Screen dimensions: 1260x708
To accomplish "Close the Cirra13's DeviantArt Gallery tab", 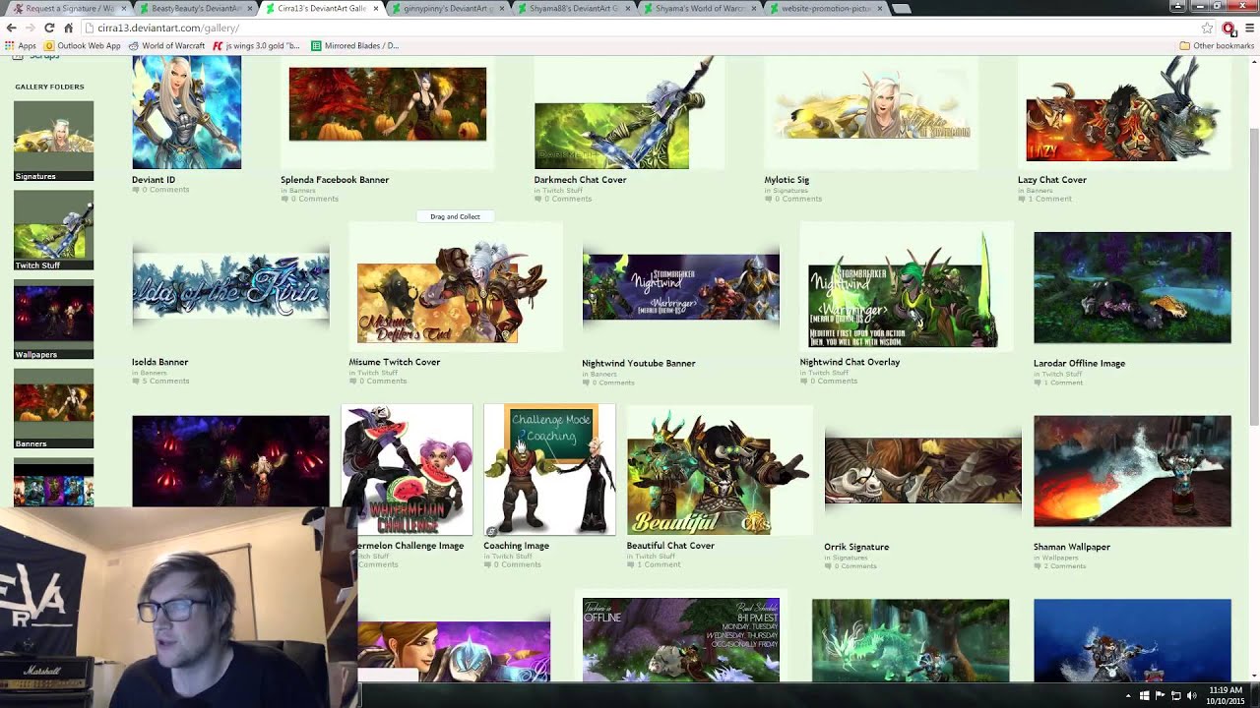I will click(x=376, y=8).
